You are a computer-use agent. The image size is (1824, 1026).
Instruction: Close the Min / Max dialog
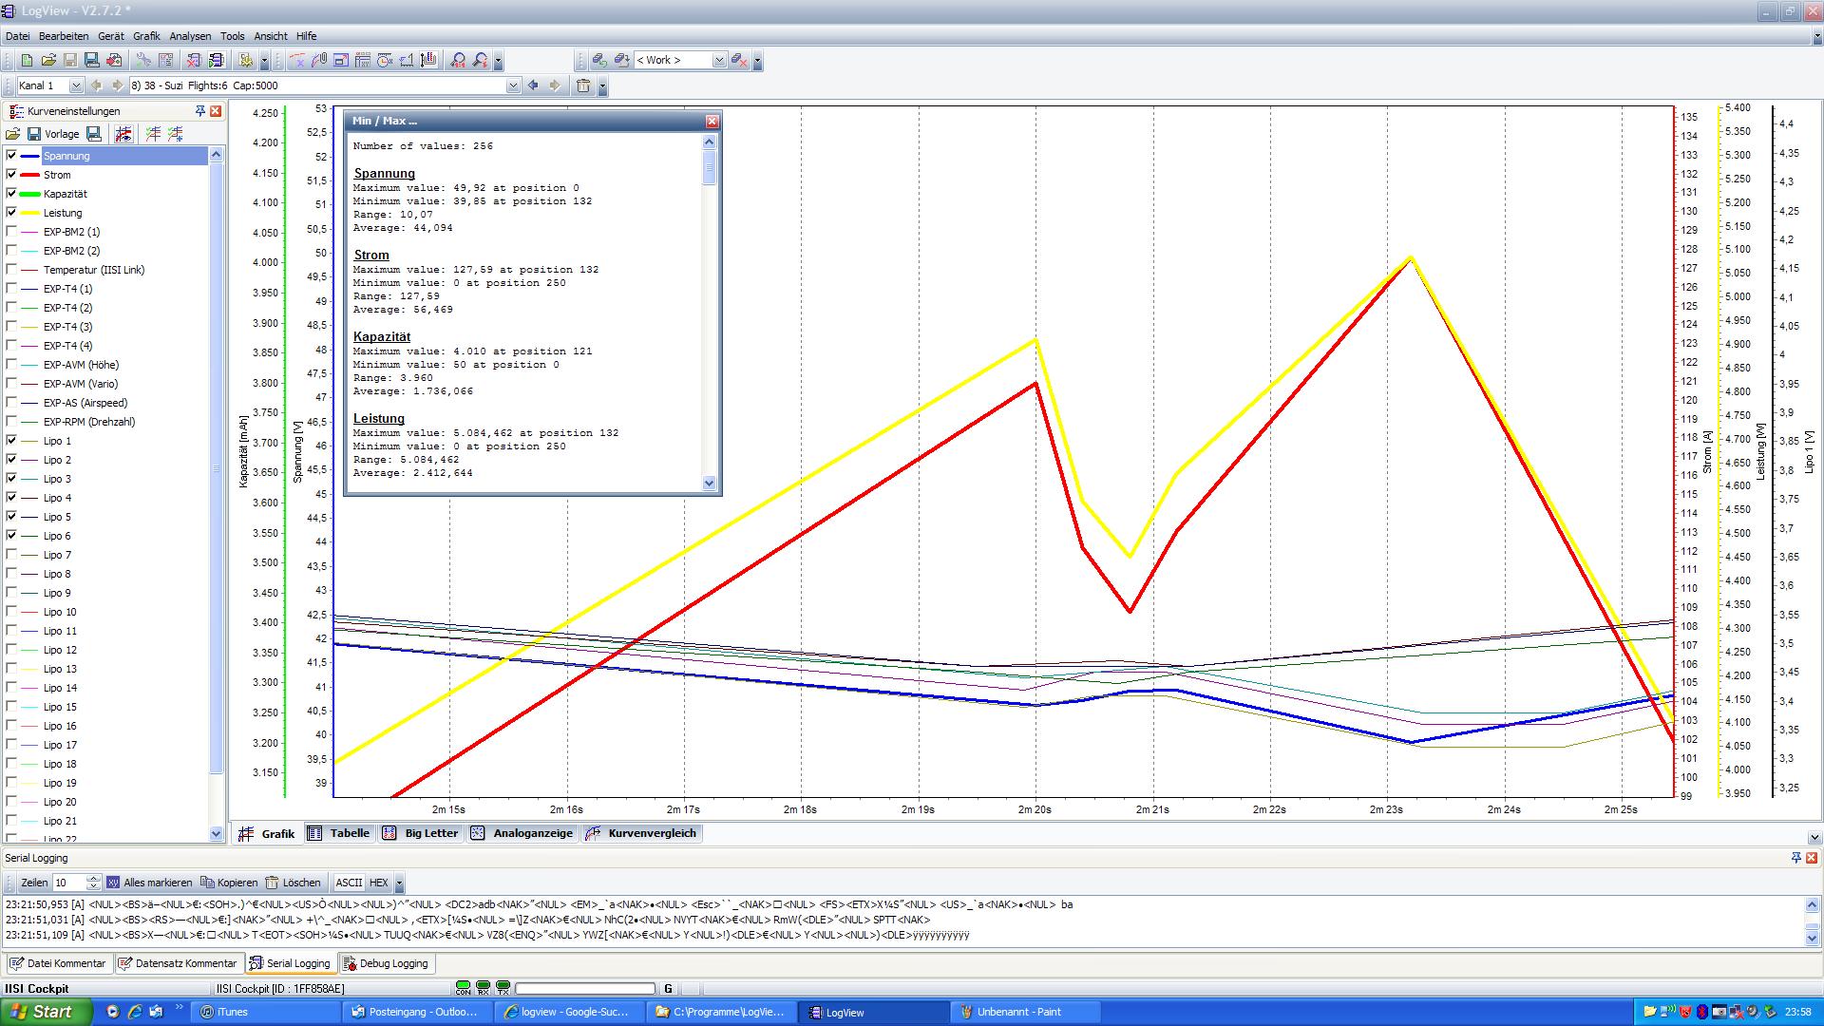pos(712,121)
